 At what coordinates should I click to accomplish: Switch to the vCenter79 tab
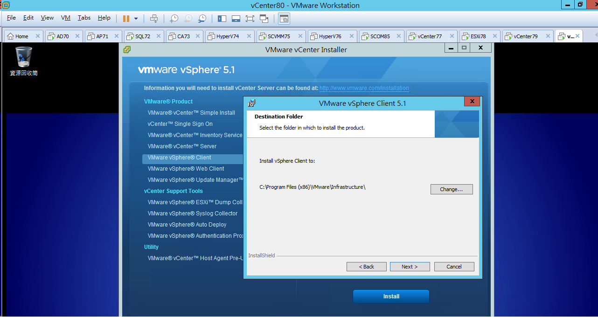526,36
